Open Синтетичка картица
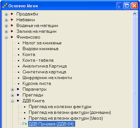The height and width of the screenshot is (128, 140). 44,72
